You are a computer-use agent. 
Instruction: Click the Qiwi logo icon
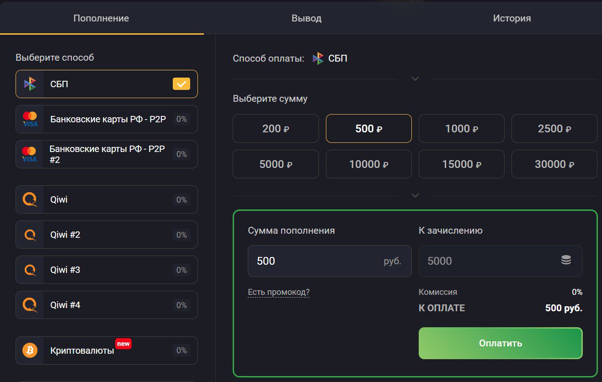(30, 199)
